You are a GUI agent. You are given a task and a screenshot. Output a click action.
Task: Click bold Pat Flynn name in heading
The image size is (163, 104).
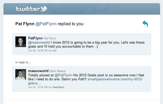coord(25,24)
